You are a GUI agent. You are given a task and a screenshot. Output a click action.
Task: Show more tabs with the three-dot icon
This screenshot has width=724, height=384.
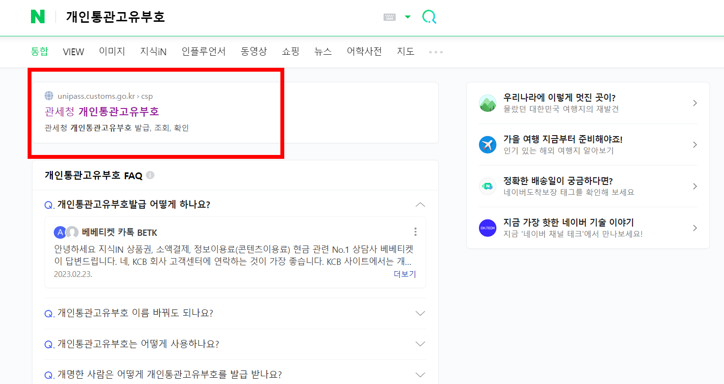click(436, 52)
